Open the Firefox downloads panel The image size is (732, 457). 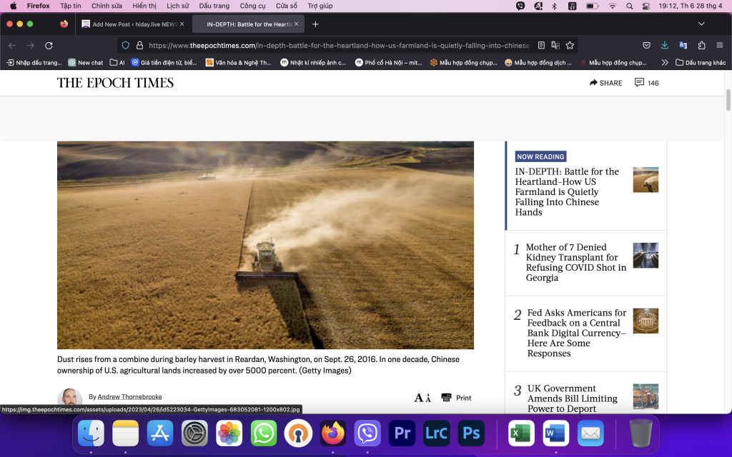click(665, 45)
